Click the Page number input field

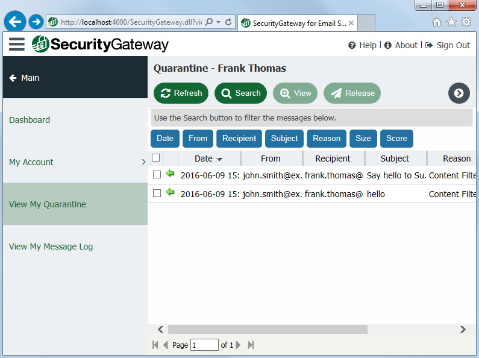click(204, 345)
